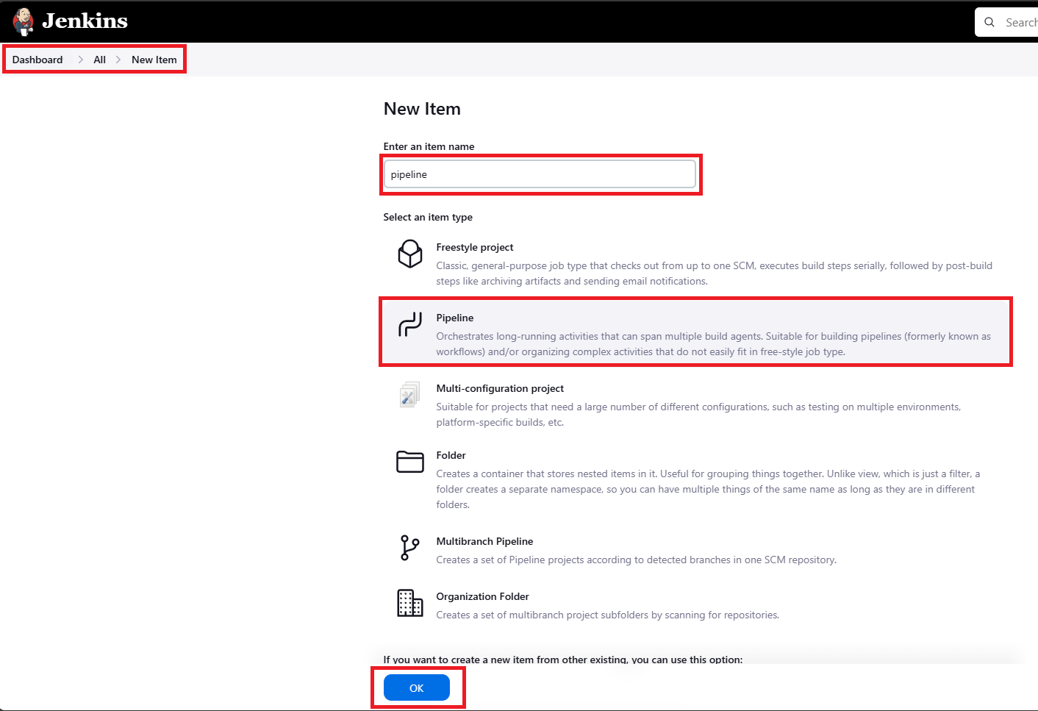1038x711 pixels.
Task: Click the Jenkins butler logo icon
Action: (x=24, y=22)
